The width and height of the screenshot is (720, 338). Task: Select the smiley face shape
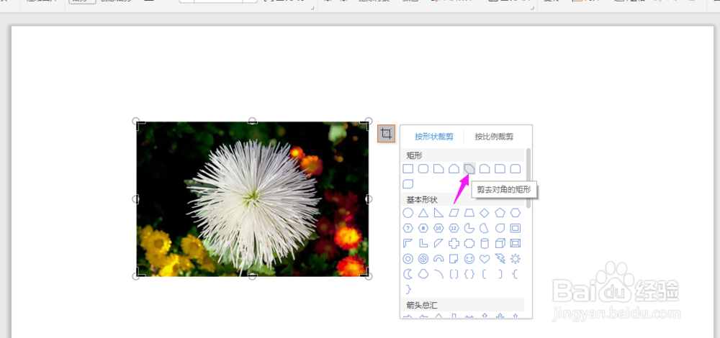[x=469, y=259]
